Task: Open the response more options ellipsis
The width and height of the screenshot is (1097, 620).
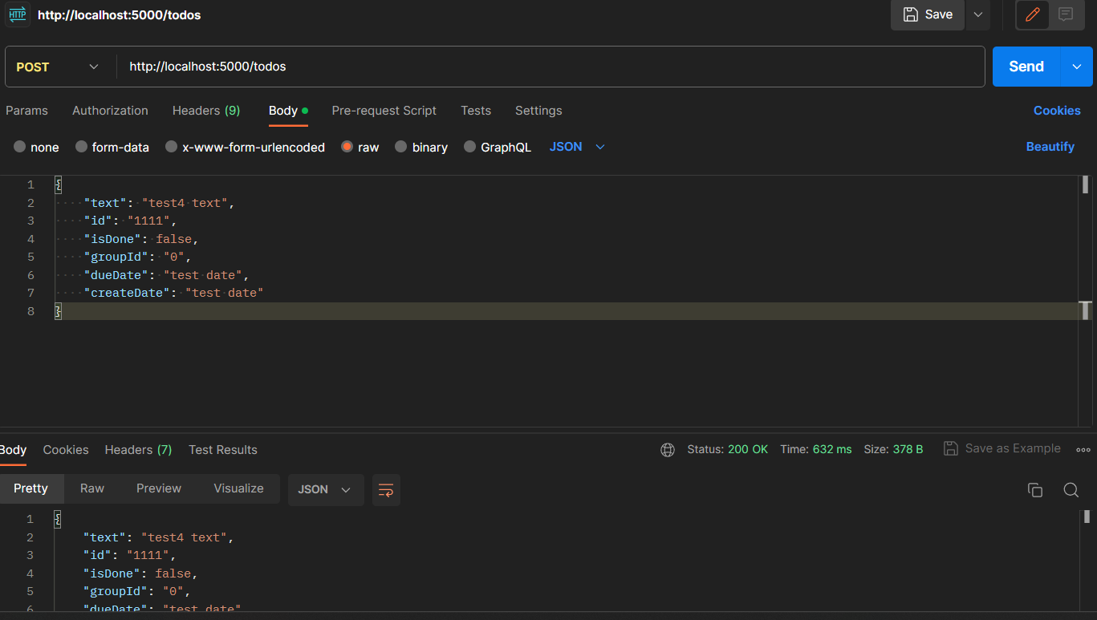Action: (x=1083, y=450)
